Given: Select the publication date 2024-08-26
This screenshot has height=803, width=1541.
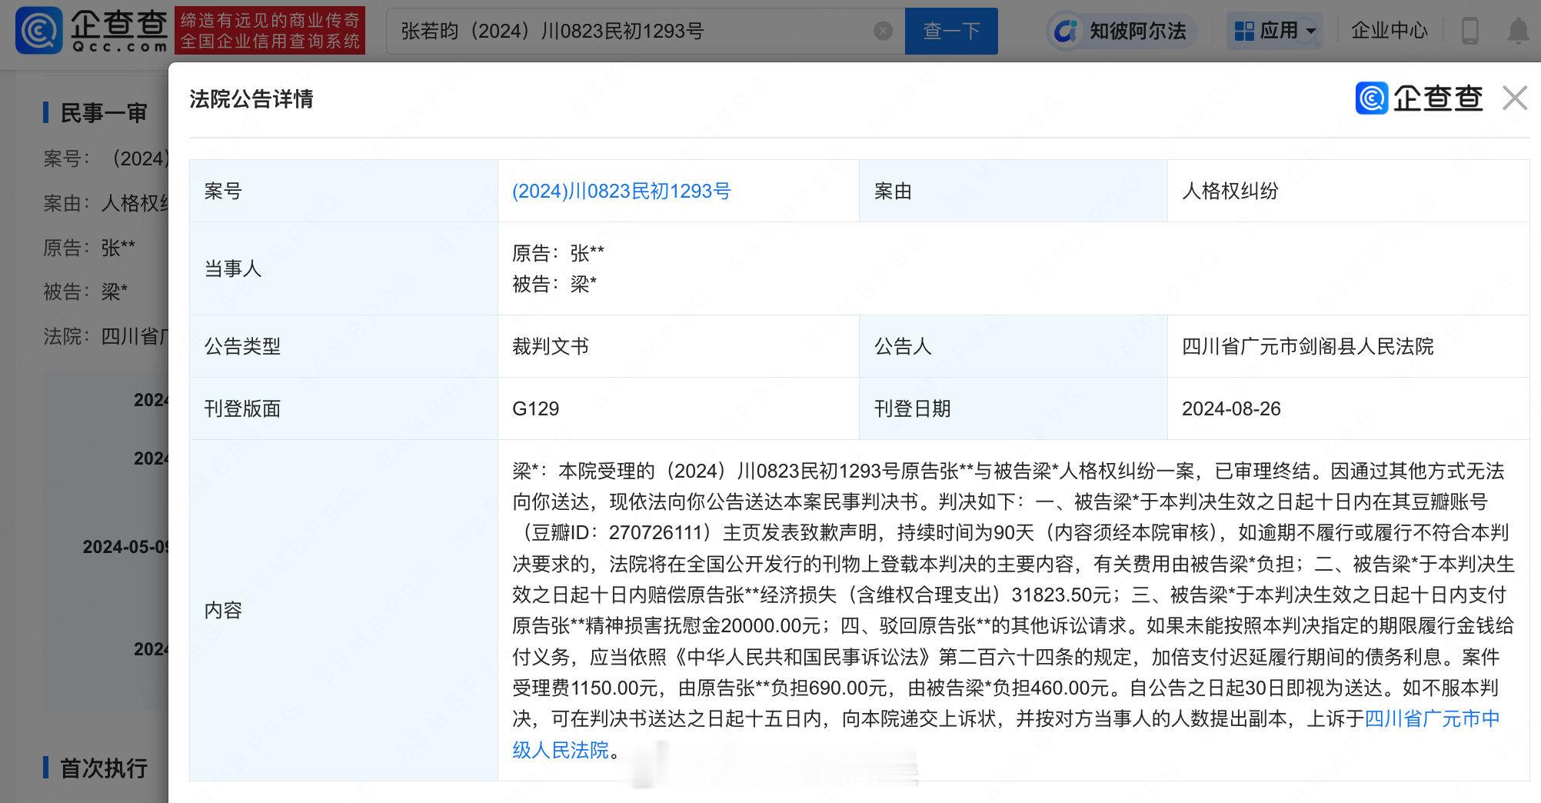Looking at the screenshot, I should pyautogui.click(x=1231, y=408).
